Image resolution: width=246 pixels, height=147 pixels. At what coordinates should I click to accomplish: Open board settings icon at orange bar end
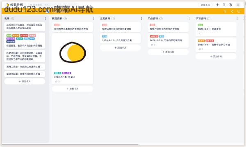tap(239, 11)
